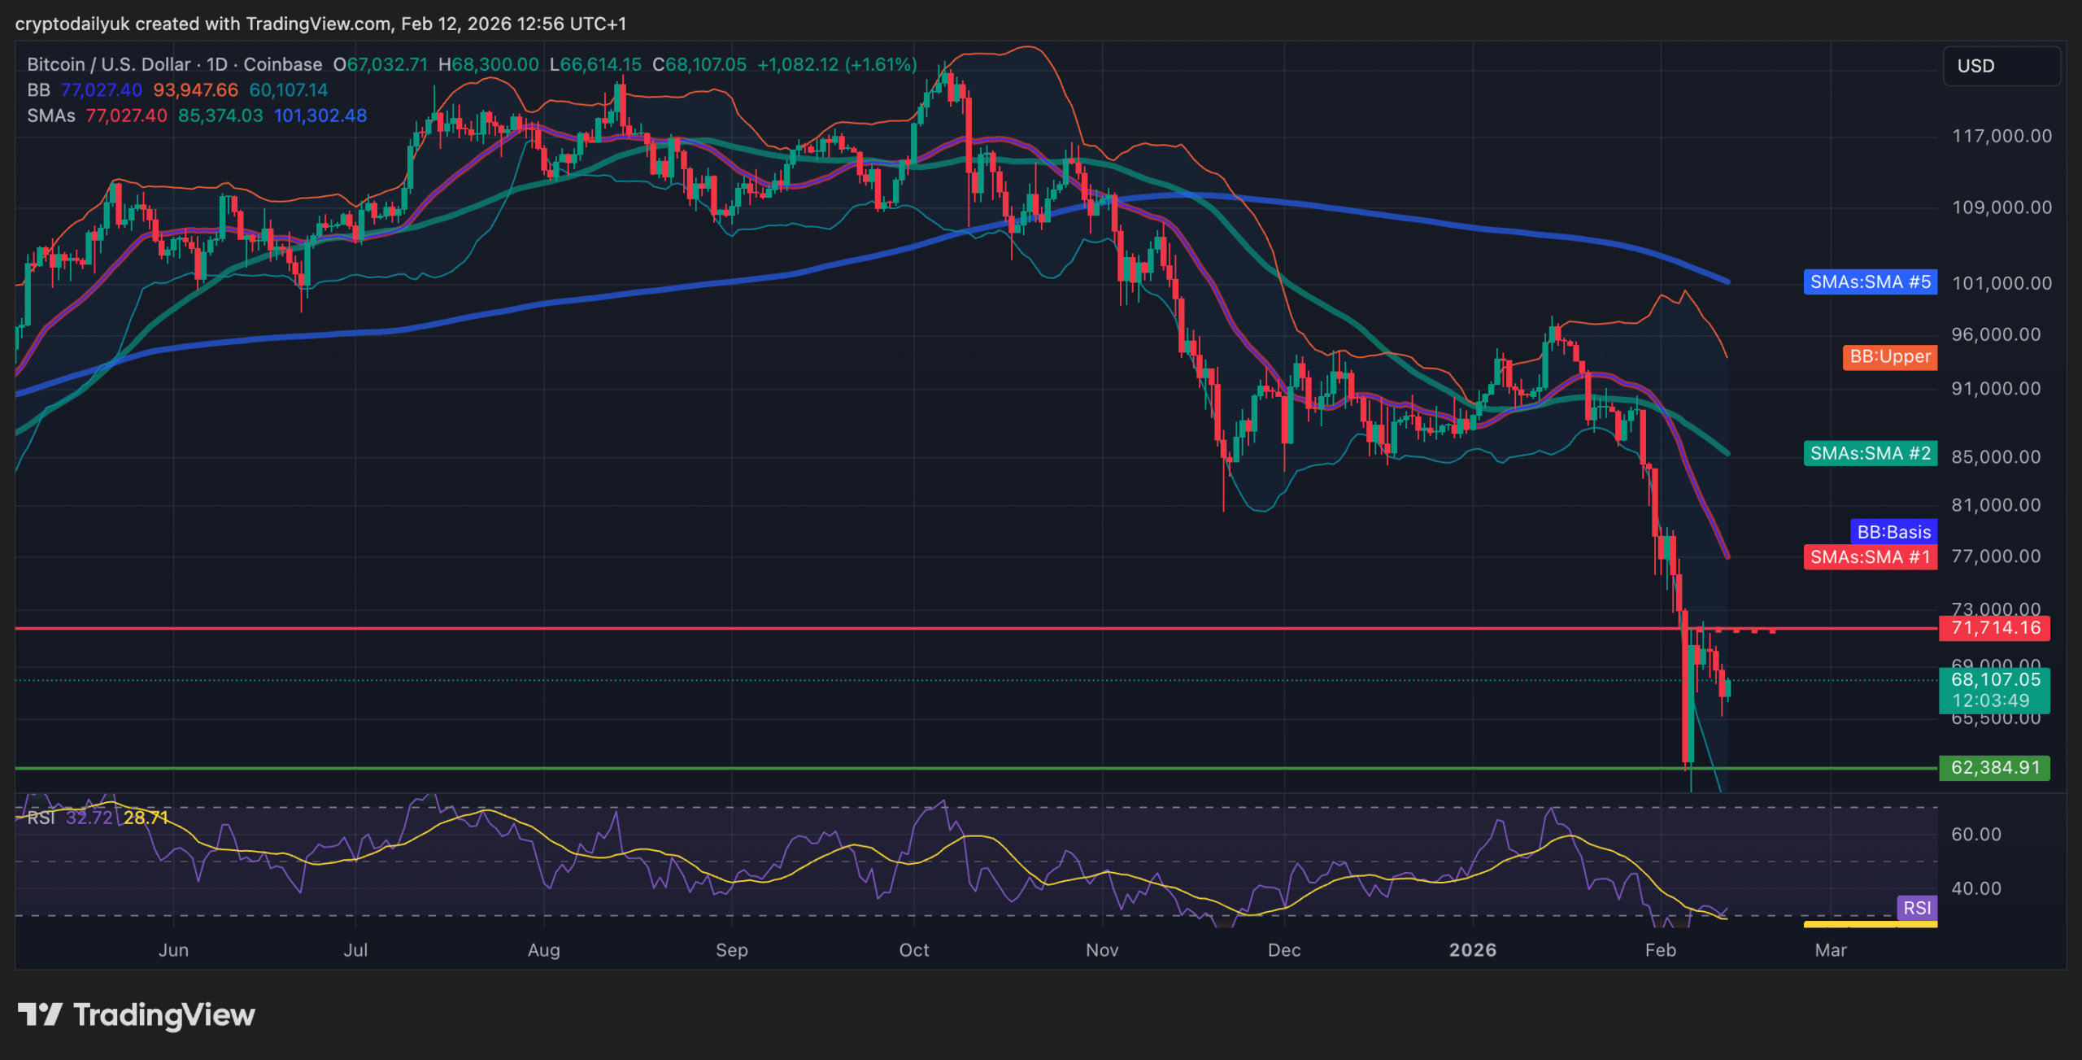This screenshot has height=1060, width=2082.
Task: Click the SMAs:SMA #1 red label
Action: (1870, 557)
